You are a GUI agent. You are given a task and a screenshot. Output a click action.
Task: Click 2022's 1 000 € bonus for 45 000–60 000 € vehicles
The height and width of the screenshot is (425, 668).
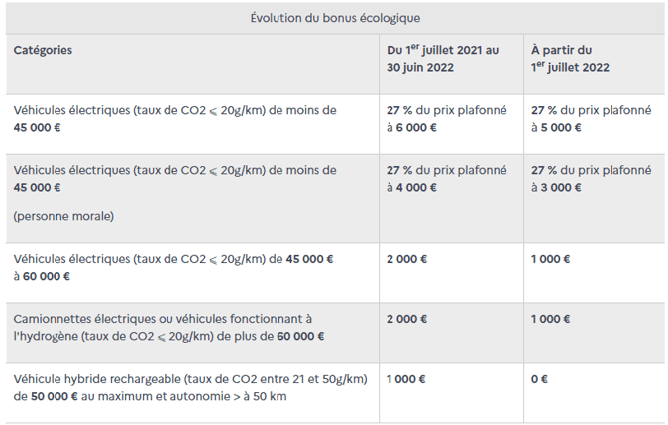(x=551, y=259)
